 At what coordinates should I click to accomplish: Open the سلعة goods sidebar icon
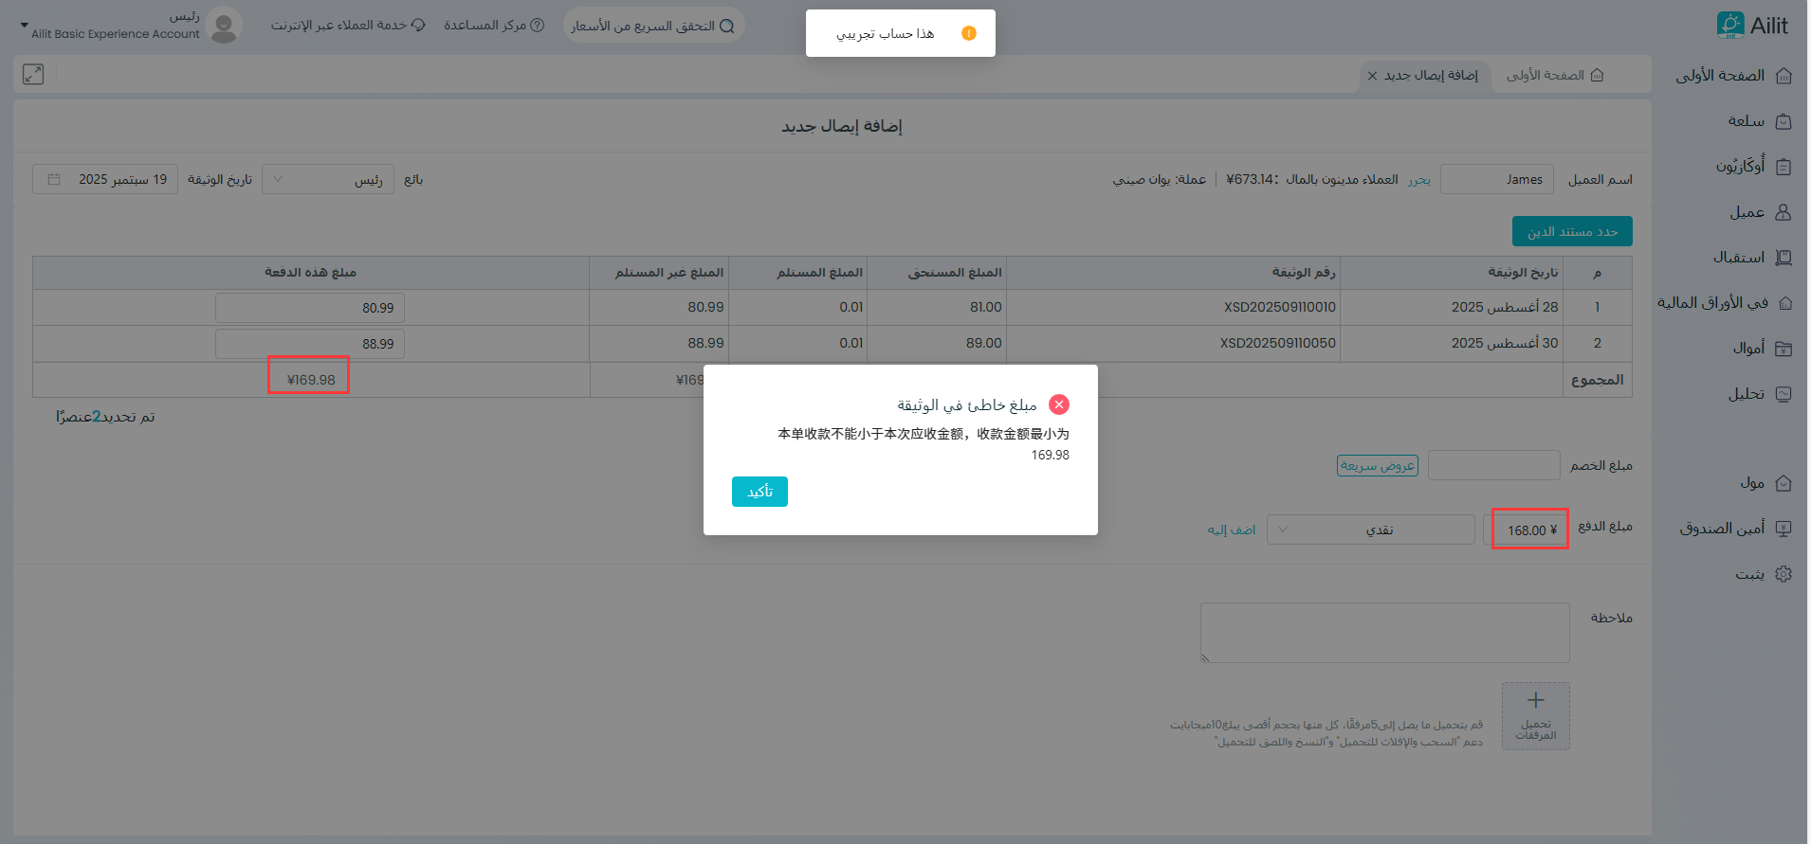[1783, 121]
